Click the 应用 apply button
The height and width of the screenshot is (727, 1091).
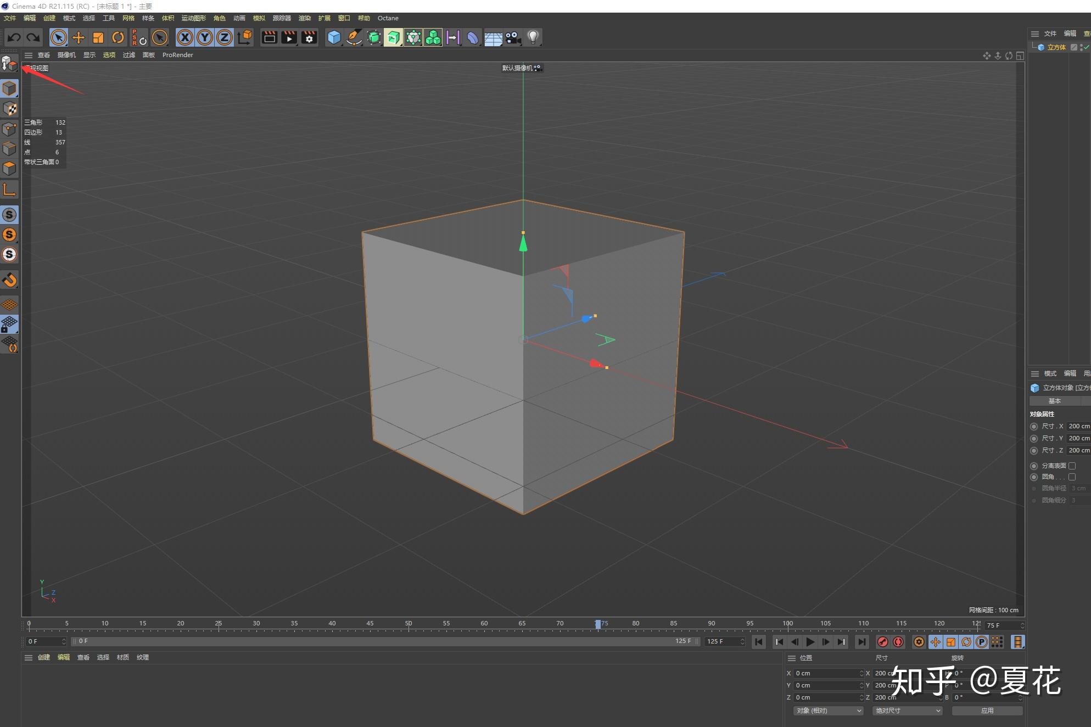click(987, 711)
